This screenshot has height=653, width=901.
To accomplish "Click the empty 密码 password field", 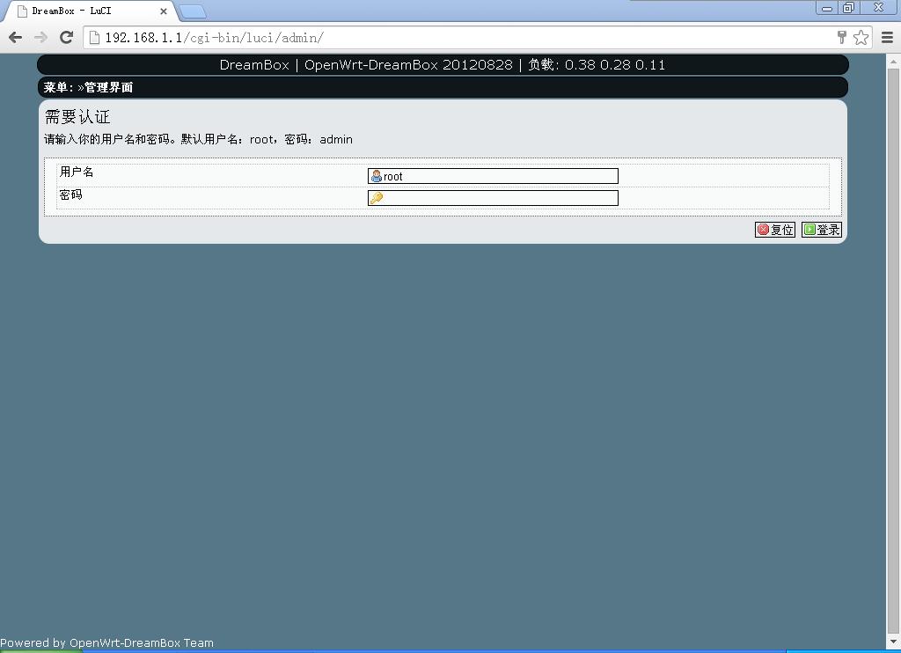I will pos(493,197).
